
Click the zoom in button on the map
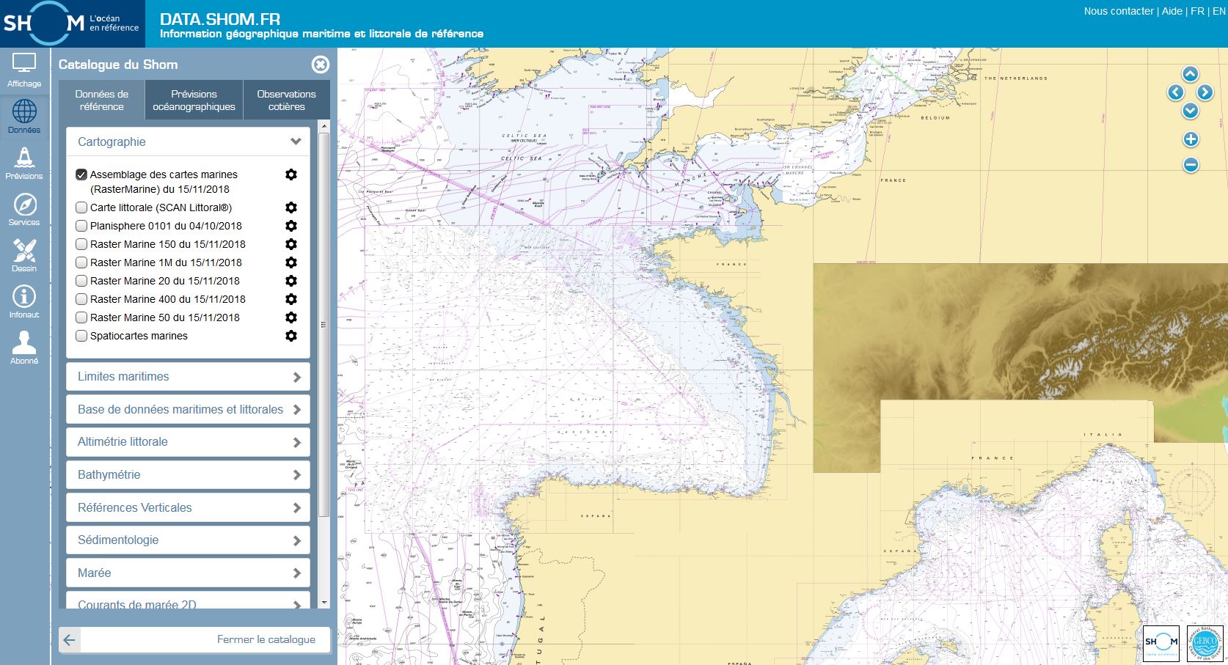point(1191,138)
